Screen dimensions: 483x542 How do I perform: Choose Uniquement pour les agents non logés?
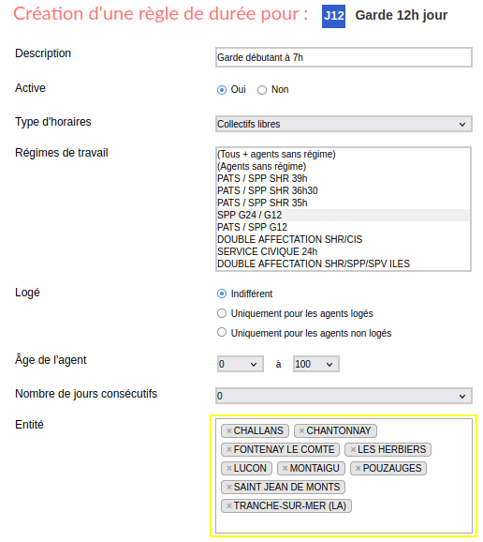[222, 333]
